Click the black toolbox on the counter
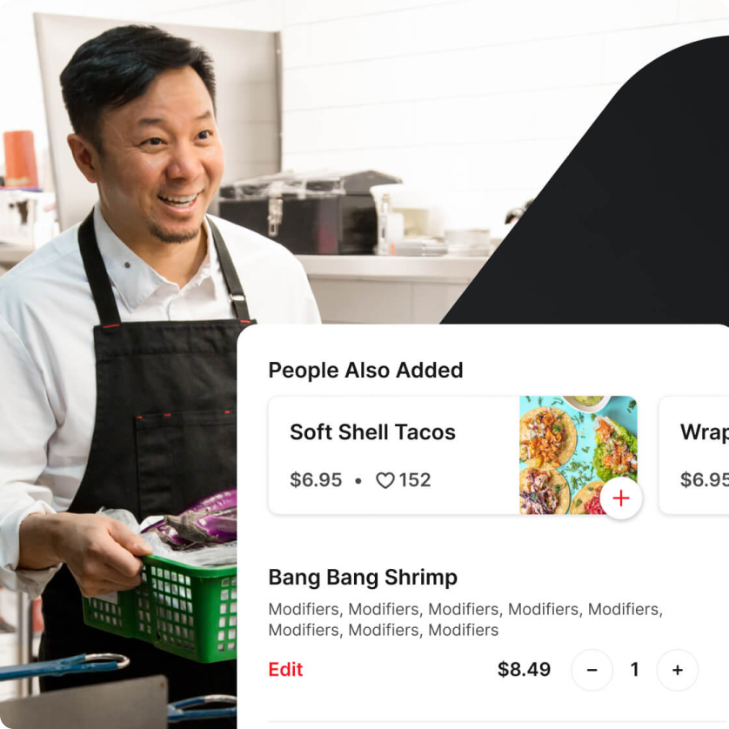Image resolution: width=729 pixels, height=729 pixels. [x=307, y=211]
